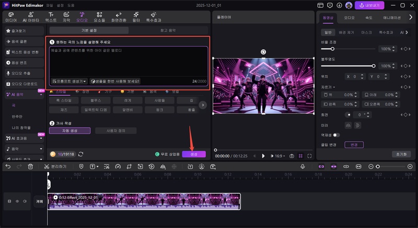Take a snapshot with the camera icon
Screen dimensions: 418x228
(x=292, y=156)
